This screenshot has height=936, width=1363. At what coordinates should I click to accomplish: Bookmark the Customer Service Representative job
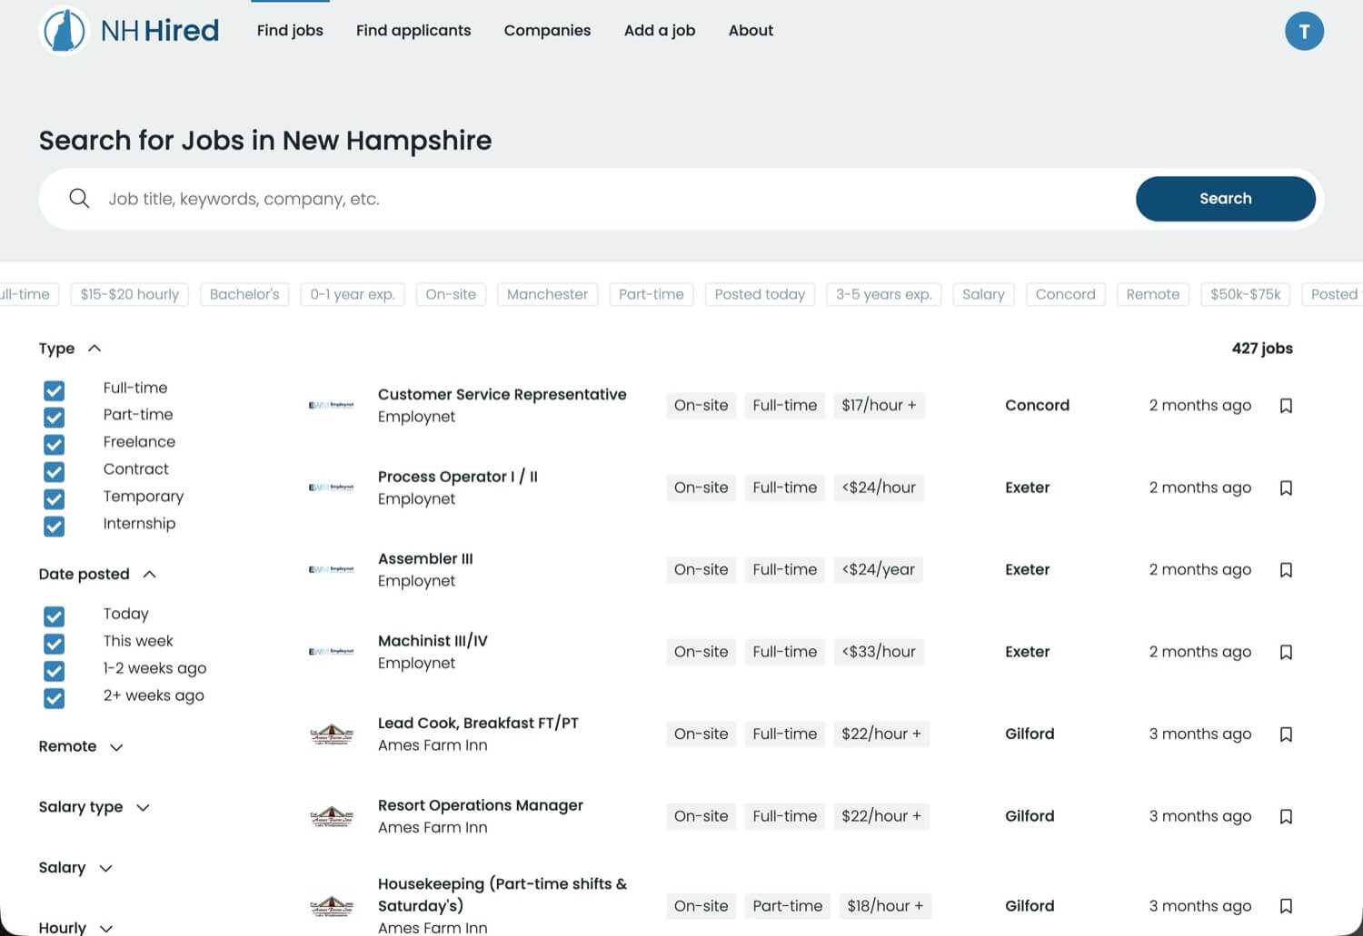pyautogui.click(x=1286, y=406)
